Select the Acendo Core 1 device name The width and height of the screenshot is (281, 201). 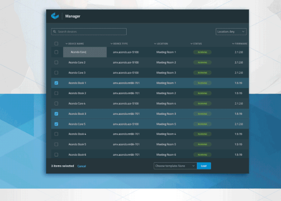coord(85,52)
